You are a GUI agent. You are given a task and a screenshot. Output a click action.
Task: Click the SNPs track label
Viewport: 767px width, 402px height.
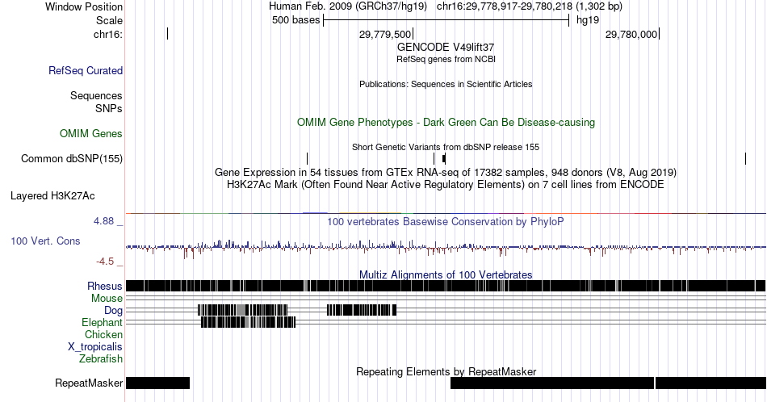click(109, 108)
